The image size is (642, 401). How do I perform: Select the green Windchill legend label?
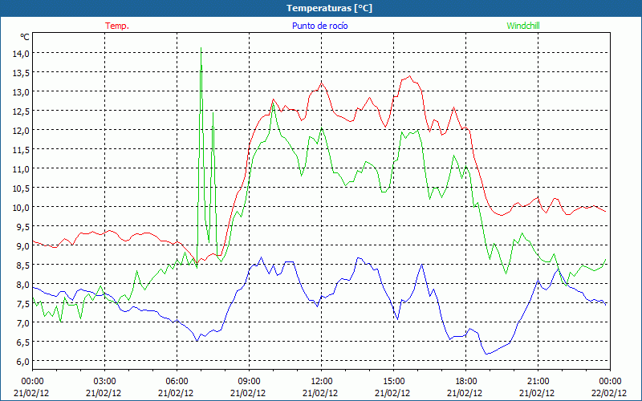point(523,26)
